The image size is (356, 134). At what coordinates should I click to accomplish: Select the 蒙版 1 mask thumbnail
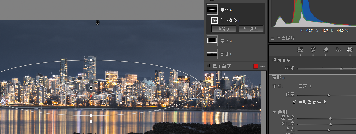(x=212, y=54)
